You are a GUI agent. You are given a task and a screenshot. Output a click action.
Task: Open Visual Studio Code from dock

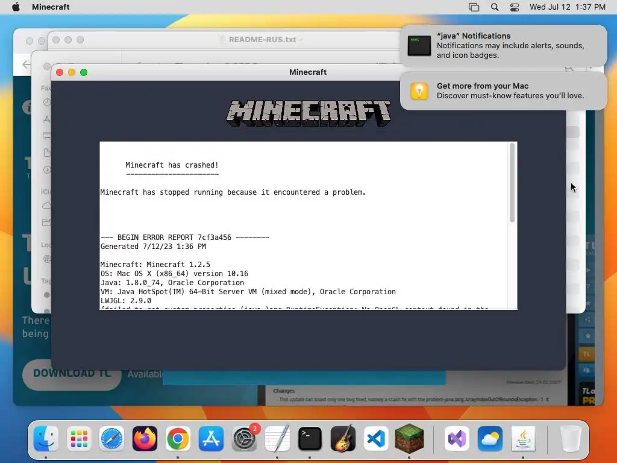click(x=376, y=439)
